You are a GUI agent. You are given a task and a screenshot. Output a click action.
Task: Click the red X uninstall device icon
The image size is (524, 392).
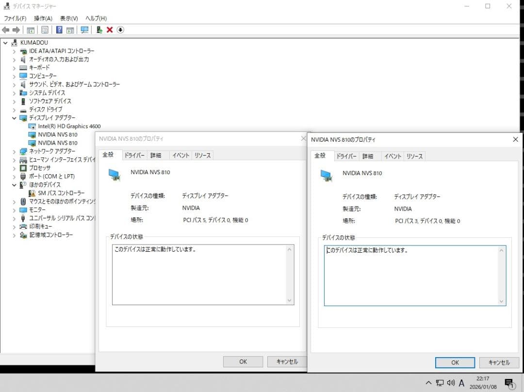coord(110,30)
